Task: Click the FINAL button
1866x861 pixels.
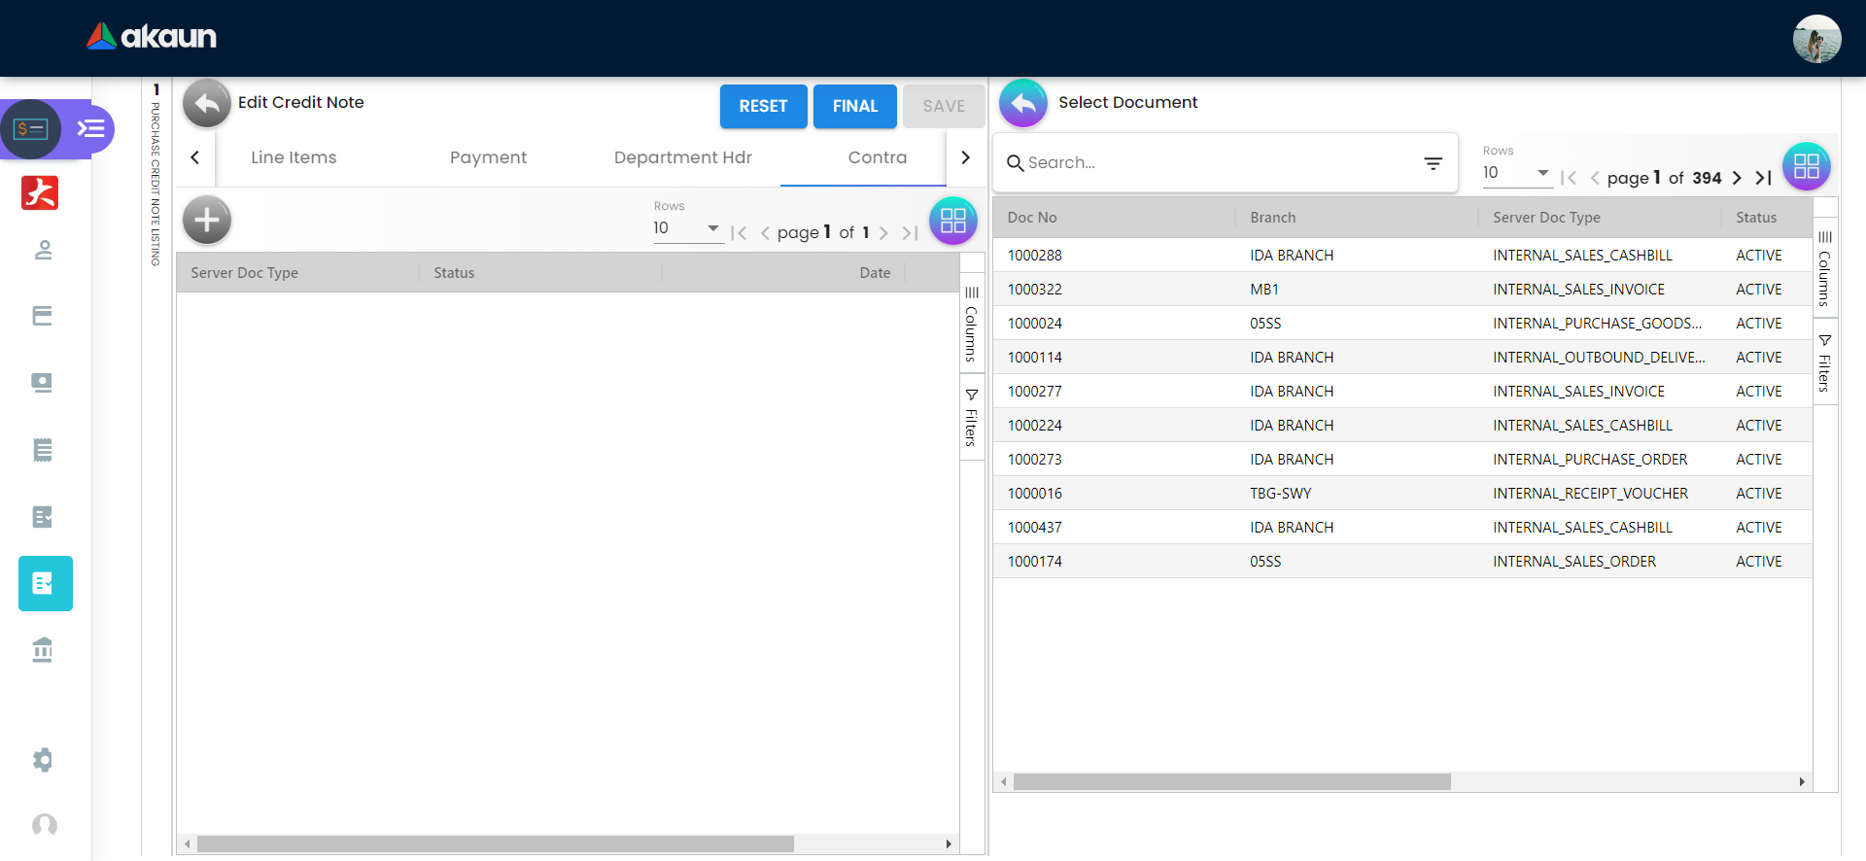Action: click(854, 106)
